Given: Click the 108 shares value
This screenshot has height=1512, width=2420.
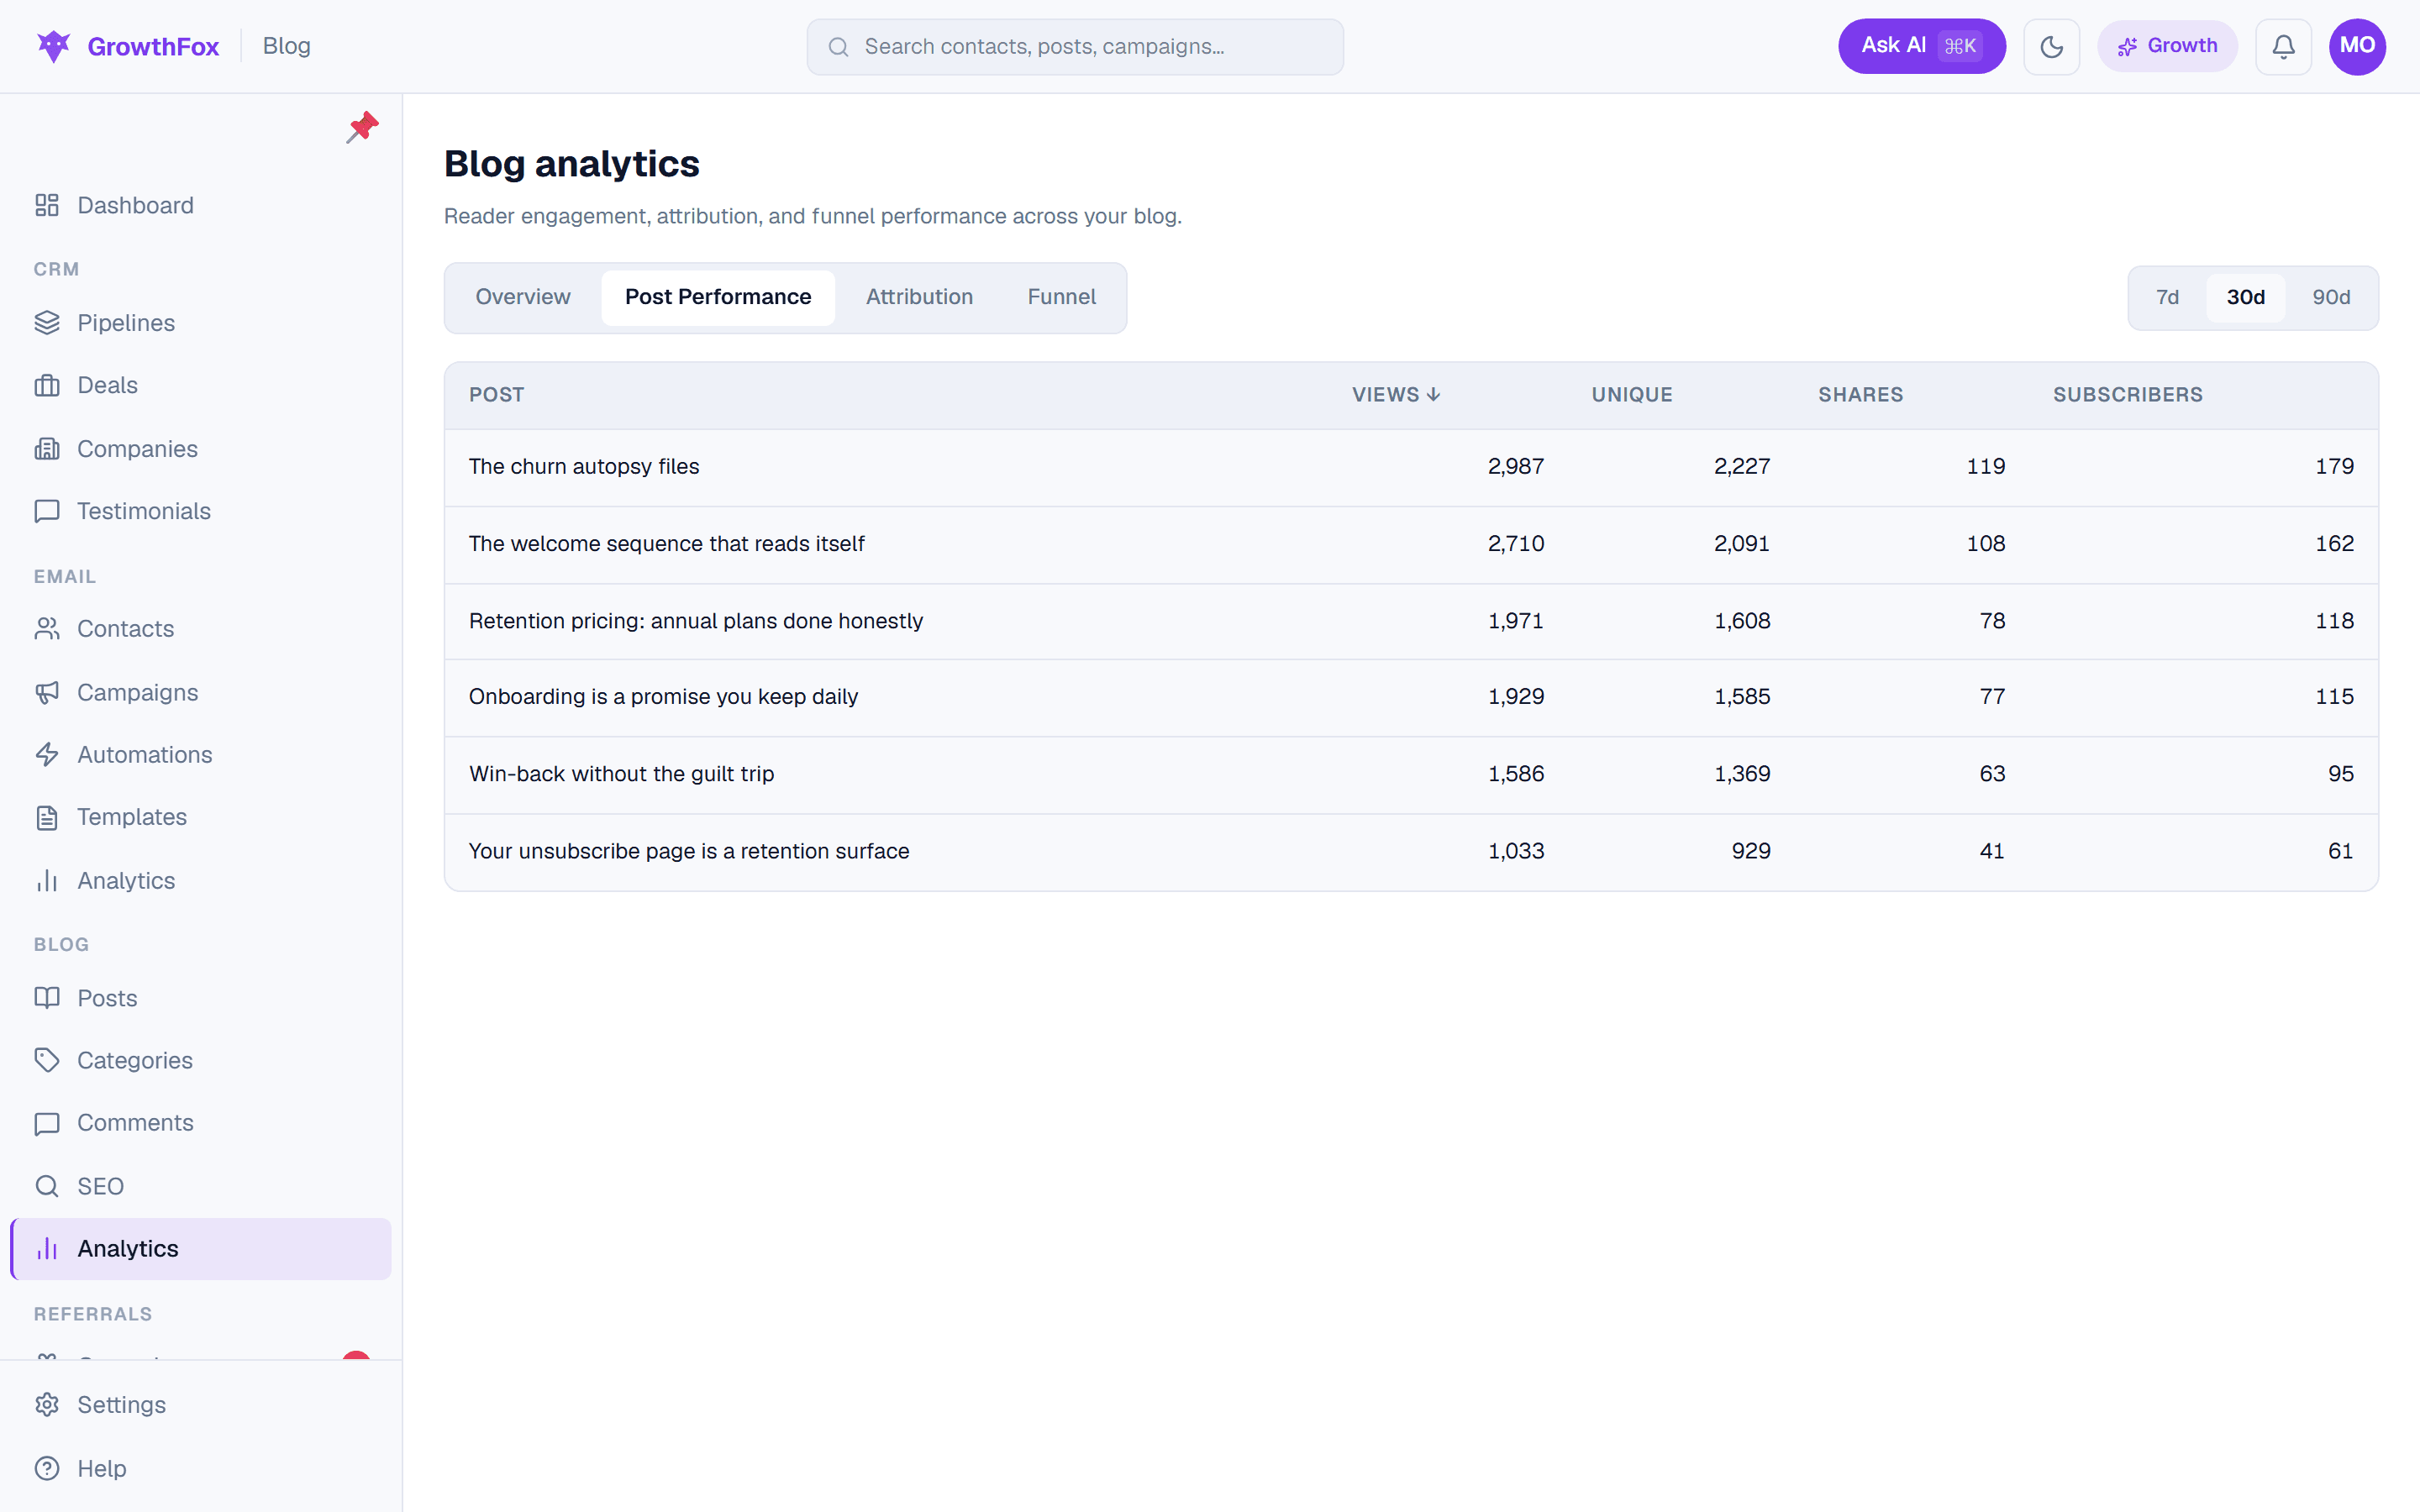Looking at the screenshot, I should (1985, 544).
